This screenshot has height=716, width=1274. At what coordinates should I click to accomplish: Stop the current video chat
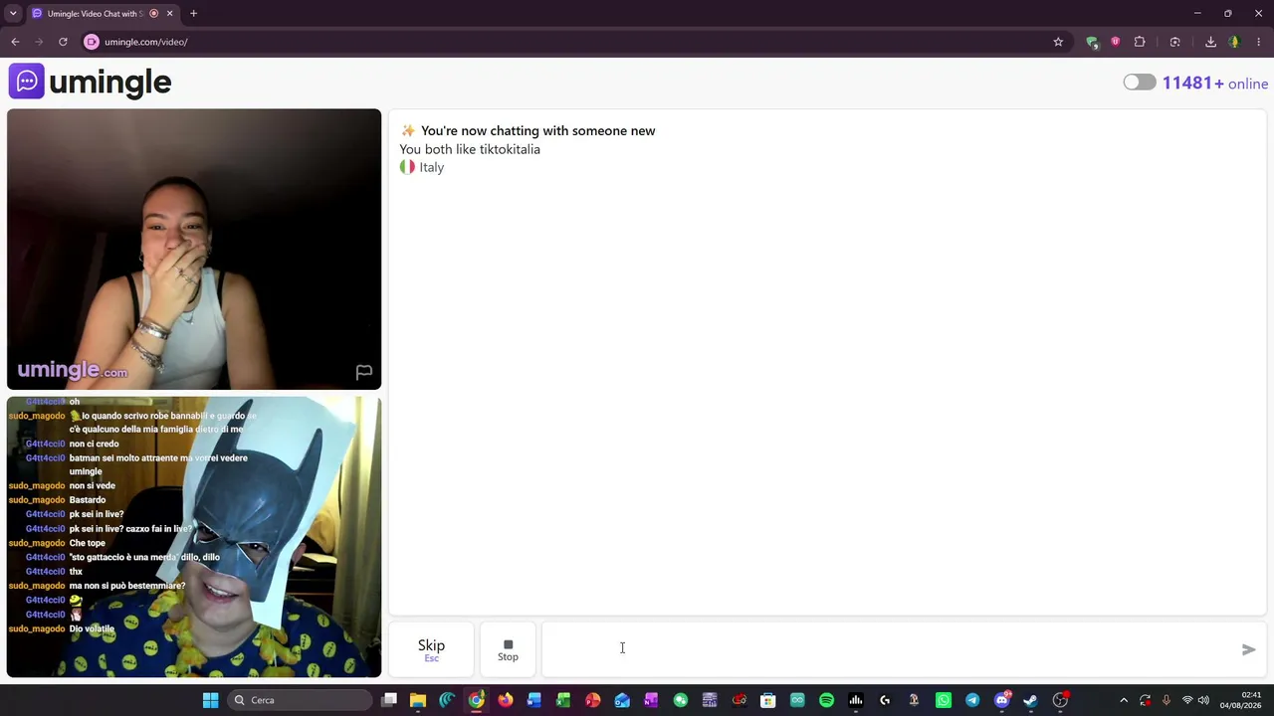[508, 649]
